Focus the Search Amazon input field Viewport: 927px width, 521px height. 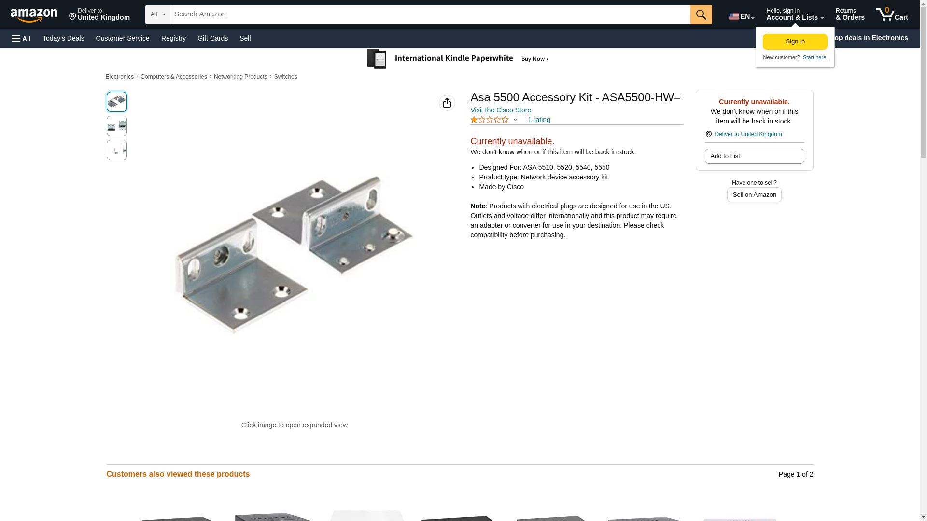tap(430, 14)
